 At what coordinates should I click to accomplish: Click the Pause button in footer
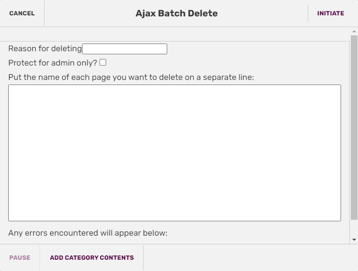point(19,258)
